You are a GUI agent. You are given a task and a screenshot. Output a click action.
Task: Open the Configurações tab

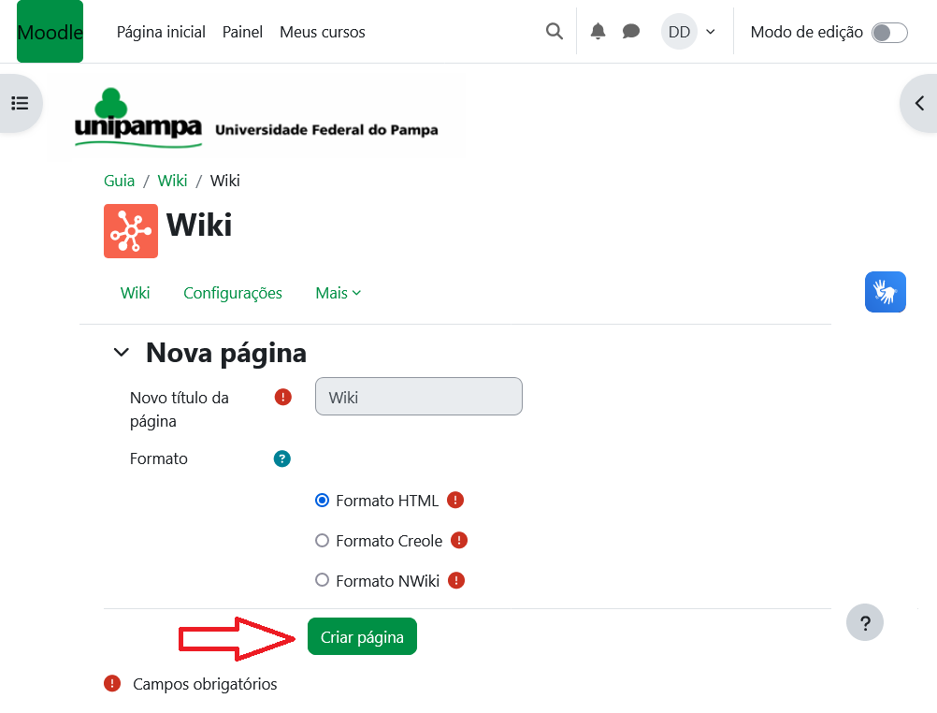click(x=233, y=293)
